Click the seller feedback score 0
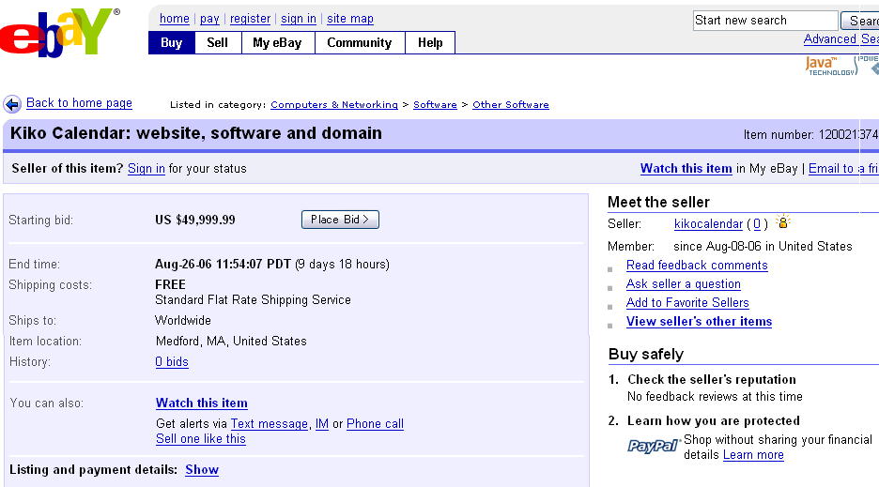This screenshot has height=487, width=879. tap(757, 224)
